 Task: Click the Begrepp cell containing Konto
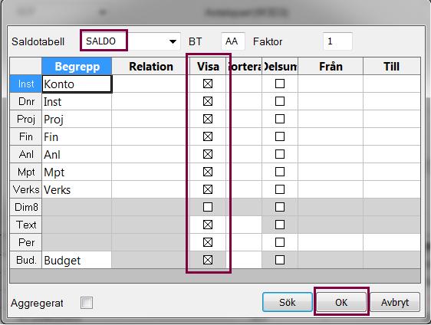[x=77, y=84]
